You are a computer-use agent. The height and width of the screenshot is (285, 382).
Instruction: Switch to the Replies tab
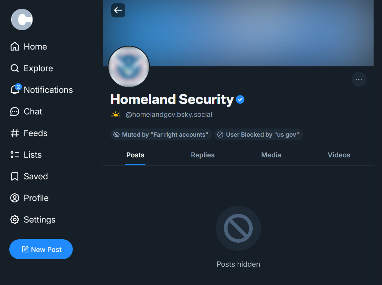[x=203, y=155]
